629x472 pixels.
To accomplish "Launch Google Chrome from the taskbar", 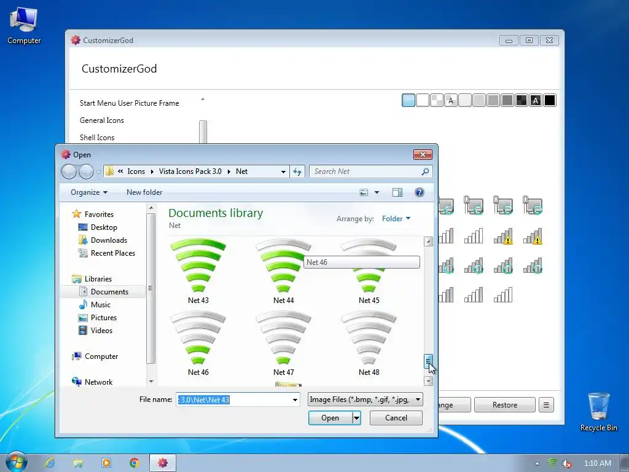I will click(x=135, y=463).
